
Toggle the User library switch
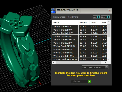tap(105, 17)
